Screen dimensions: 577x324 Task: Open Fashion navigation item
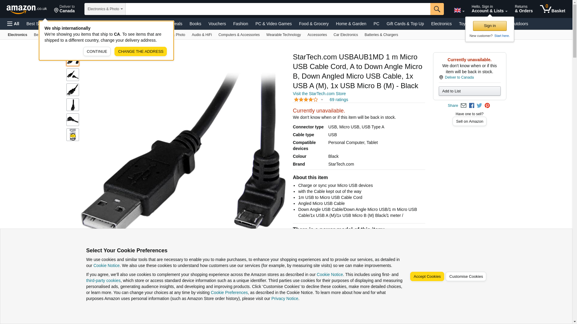tap(240, 24)
